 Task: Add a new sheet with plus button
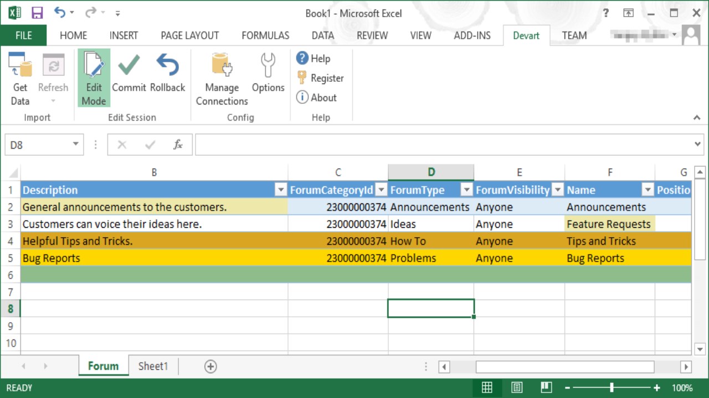tap(210, 366)
